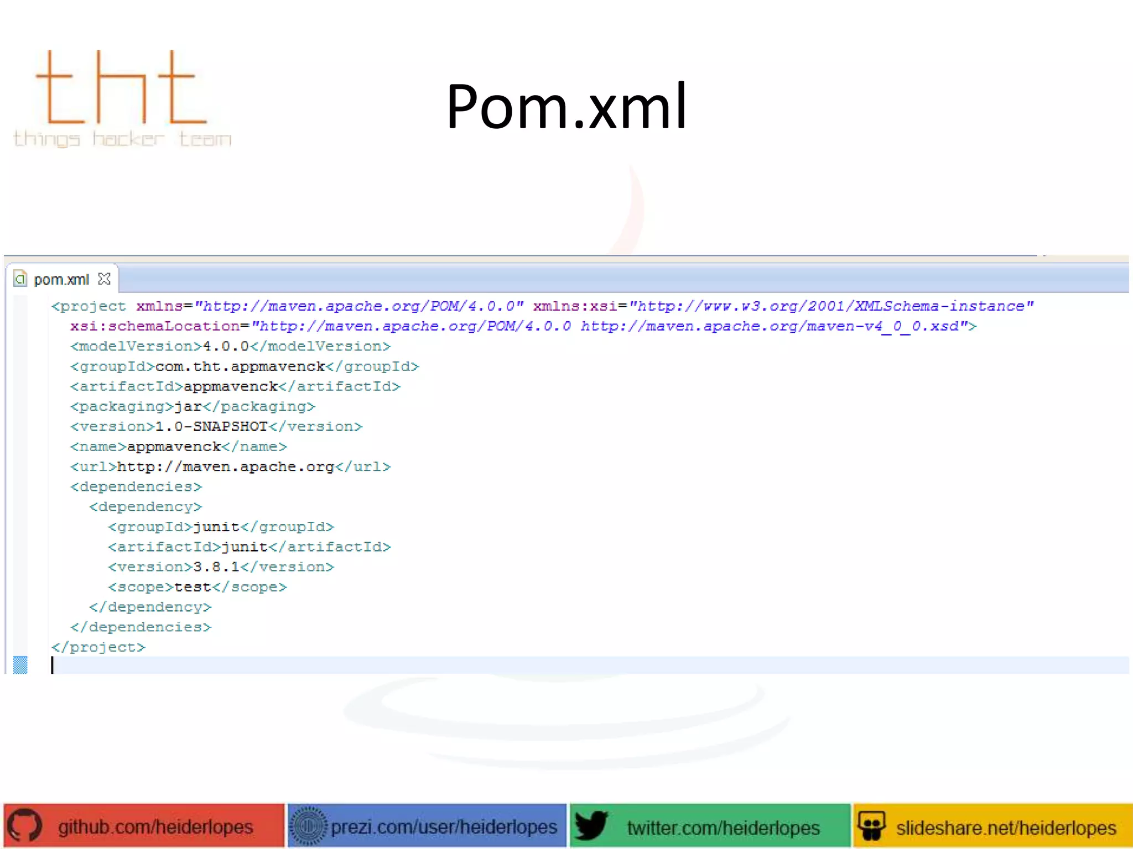The height and width of the screenshot is (849, 1133).
Task: Click the closing project tag
Action: [98, 647]
